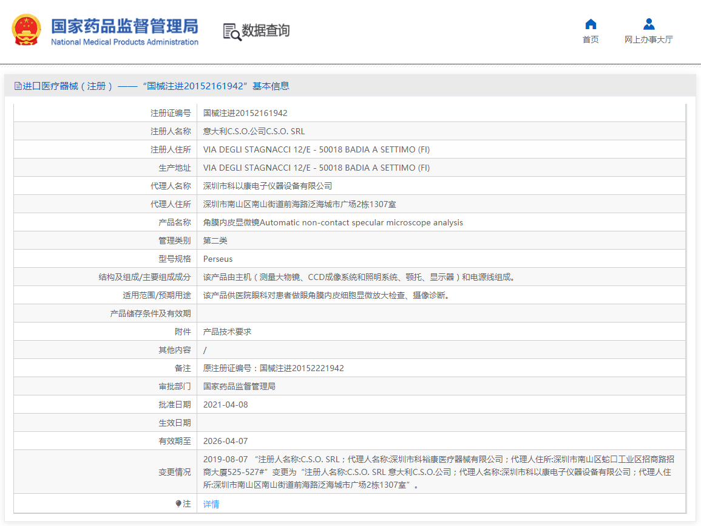Click the agent name 深圳市科以康电子仪器设备有限公司
This screenshot has width=701, height=526.
tap(268, 186)
